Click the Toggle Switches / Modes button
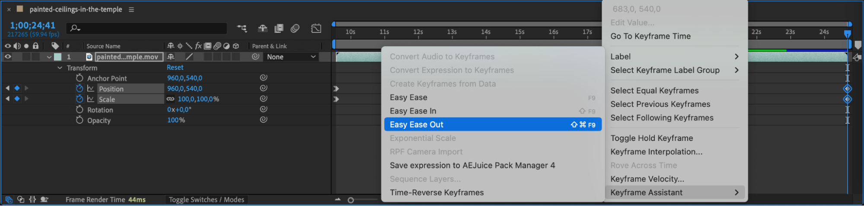The image size is (864, 206). [x=206, y=200]
